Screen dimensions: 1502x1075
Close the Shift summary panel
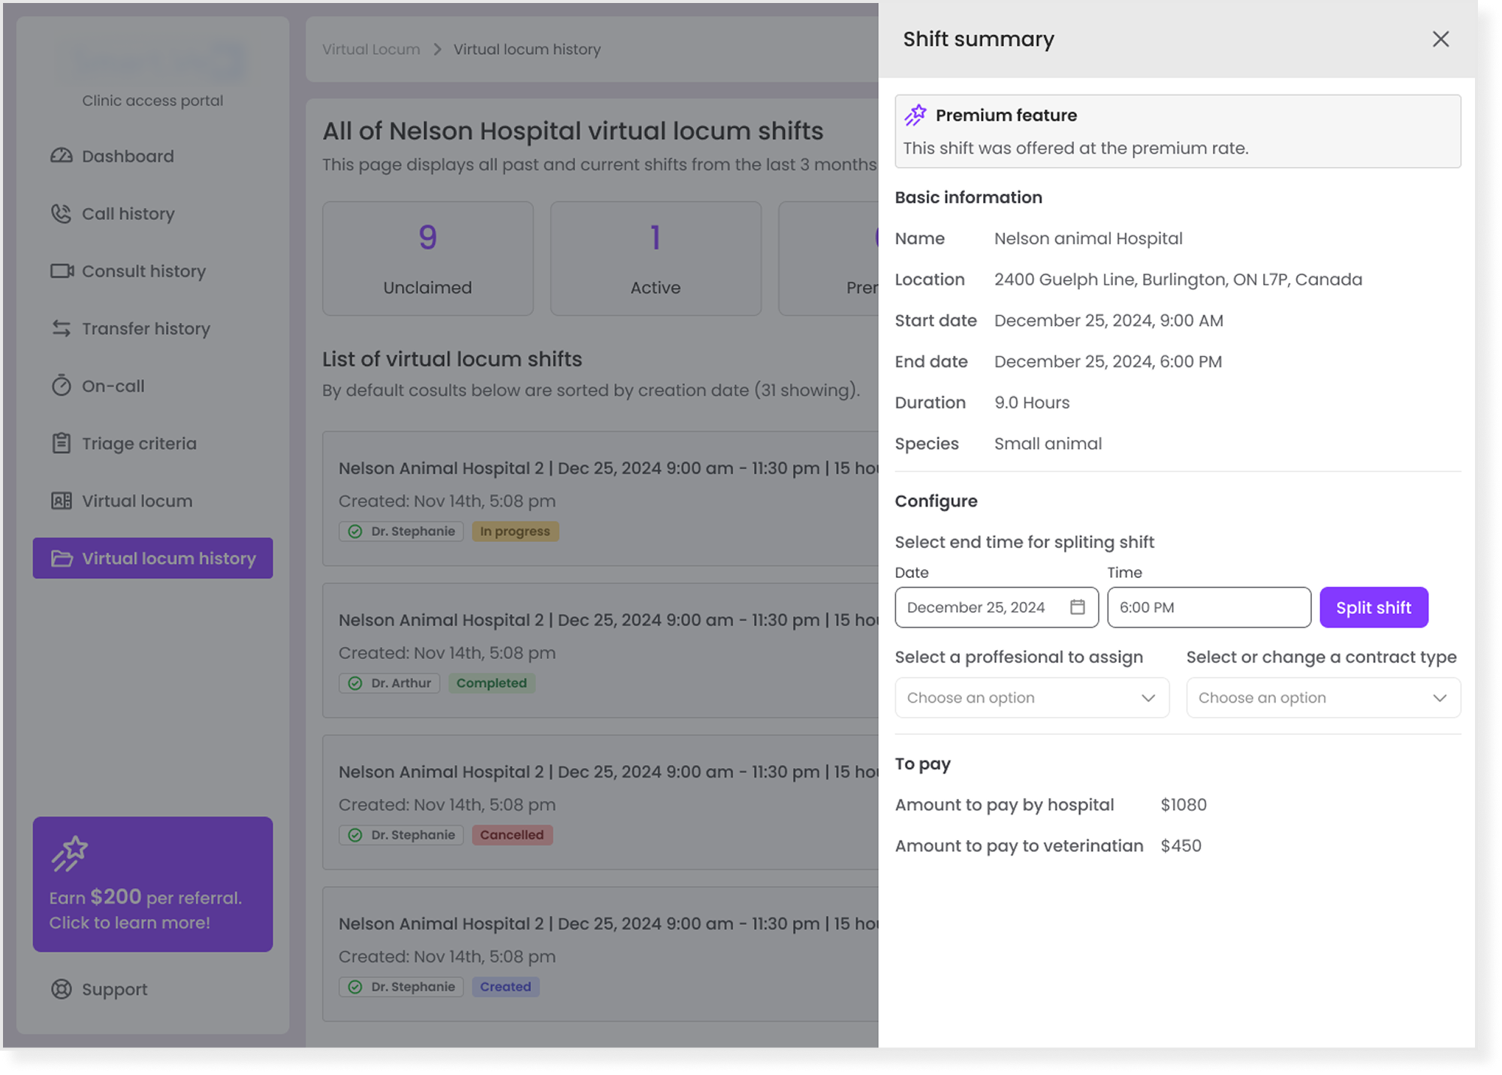coord(1440,39)
